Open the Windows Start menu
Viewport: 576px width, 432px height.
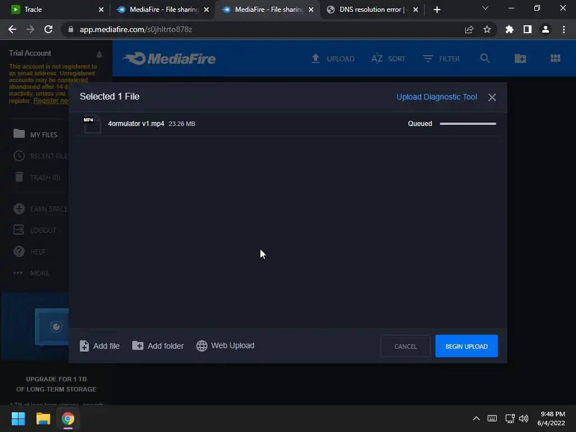18,418
